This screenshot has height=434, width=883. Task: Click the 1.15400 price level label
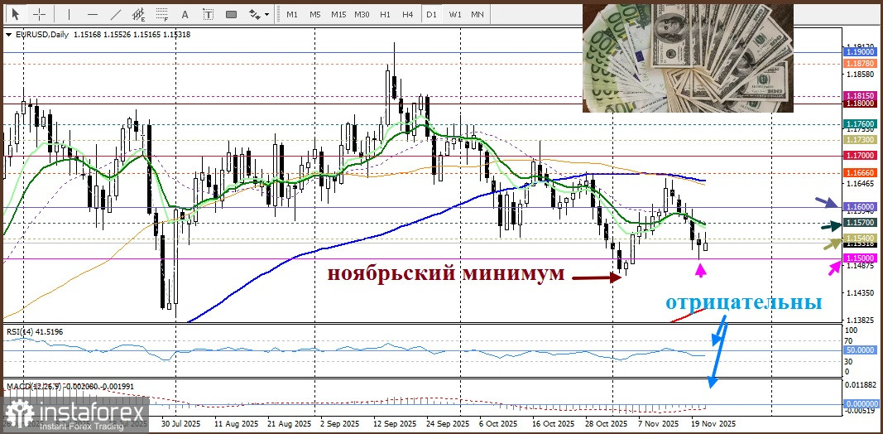pos(859,239)
